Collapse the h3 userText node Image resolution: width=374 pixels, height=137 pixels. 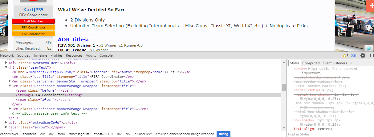pyautogui.click(x=6, y=67)
